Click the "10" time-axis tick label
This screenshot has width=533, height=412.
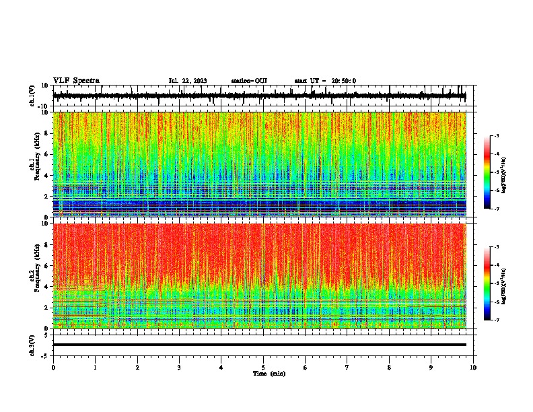473,368
